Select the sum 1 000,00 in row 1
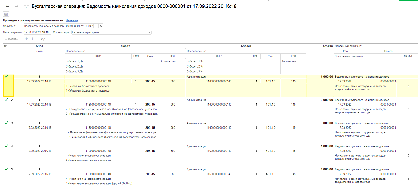The width and height of the screenshot is (418, 189). click(327, 77)
